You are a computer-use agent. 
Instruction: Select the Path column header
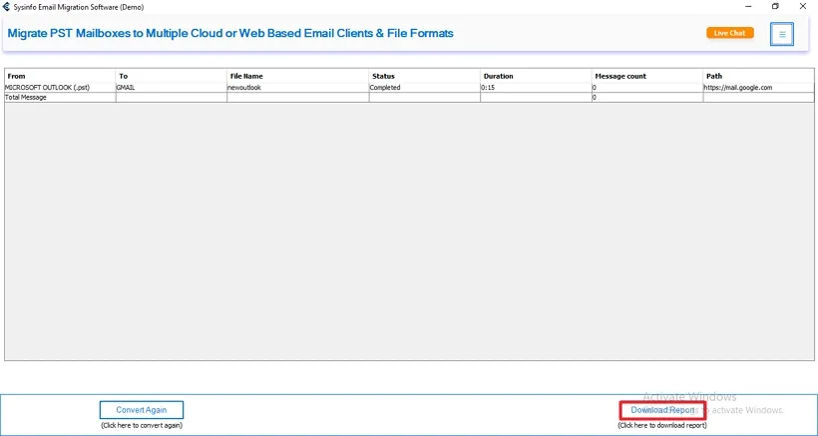758,76
